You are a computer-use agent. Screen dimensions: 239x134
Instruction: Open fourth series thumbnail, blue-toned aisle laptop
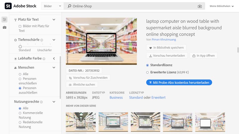click(x=177, y=122)
